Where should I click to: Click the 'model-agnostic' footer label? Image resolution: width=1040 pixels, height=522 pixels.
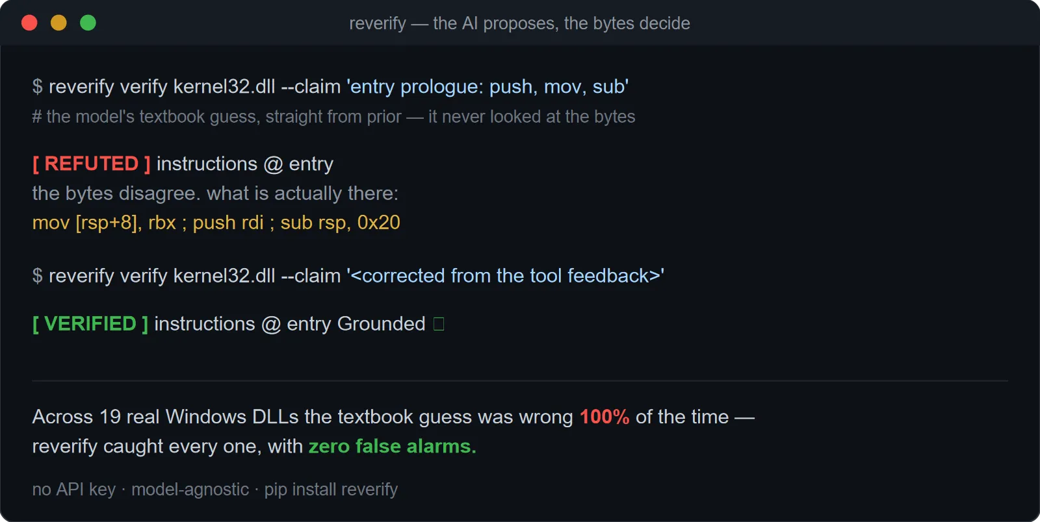(190, 490)
